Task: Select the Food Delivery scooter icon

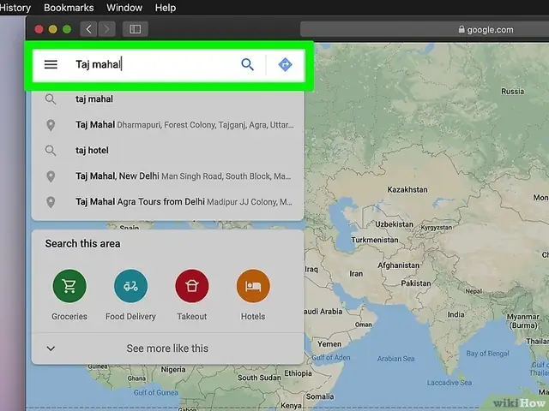Action: pyautogui.click(x=130, y=286)
